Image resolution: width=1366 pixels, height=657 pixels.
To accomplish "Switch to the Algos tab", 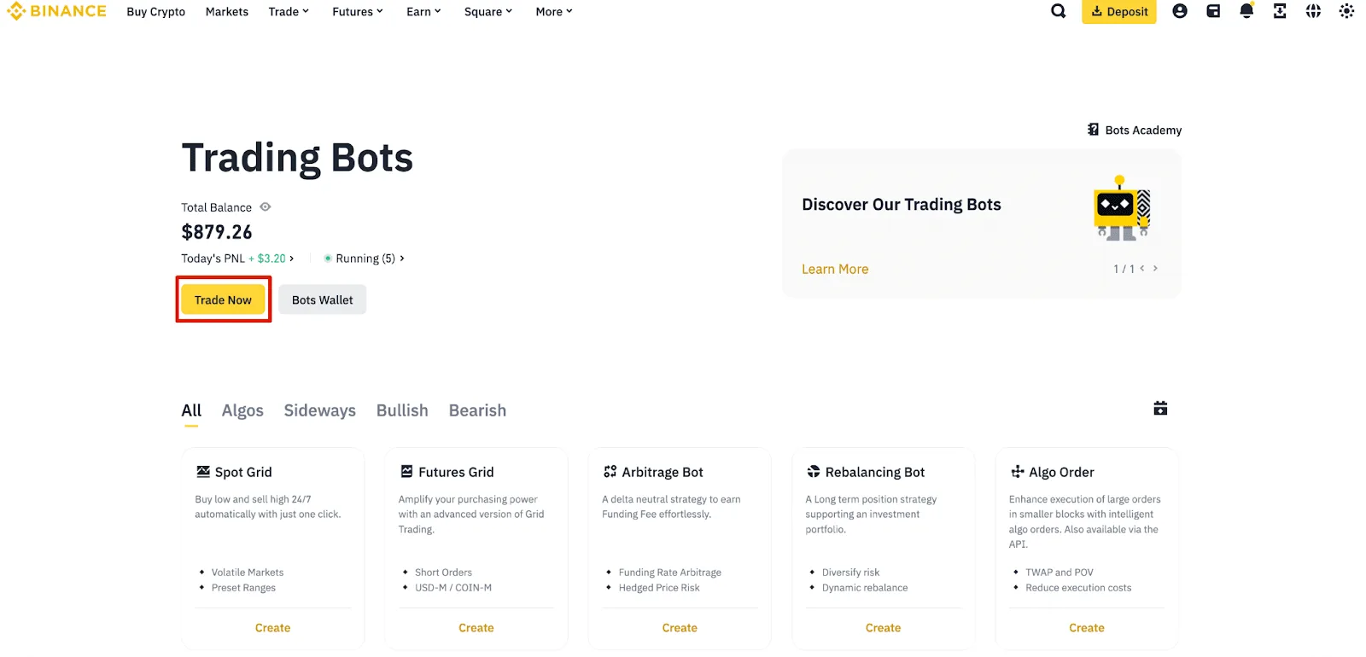I will (242, 410).
